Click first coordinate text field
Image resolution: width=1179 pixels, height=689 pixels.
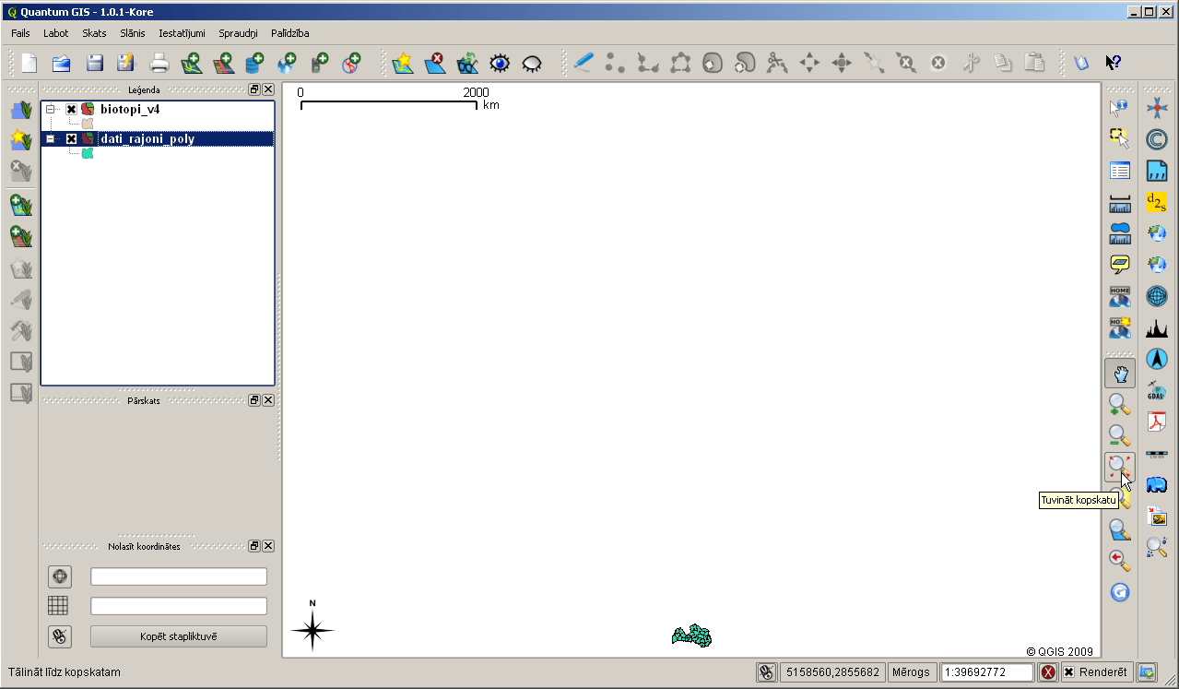pyautogui.click(x=179, y=576)
